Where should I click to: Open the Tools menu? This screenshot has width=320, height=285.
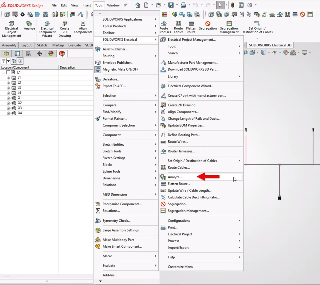coord(99,5)
